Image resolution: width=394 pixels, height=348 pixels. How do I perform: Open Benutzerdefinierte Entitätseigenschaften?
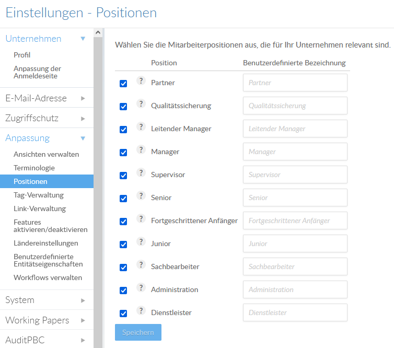pos(48,260)
